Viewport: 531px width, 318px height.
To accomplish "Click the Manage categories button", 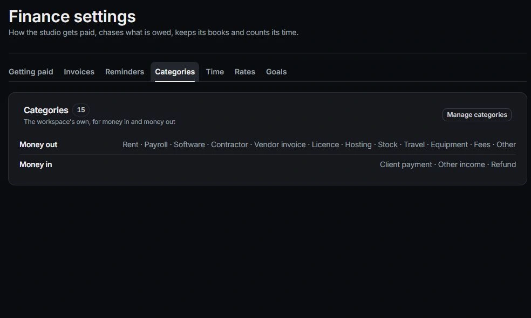I will (477, 115).
